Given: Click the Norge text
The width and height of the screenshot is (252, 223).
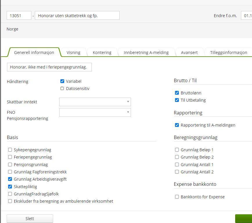Looking at the screenshot, I should (12, 29).
